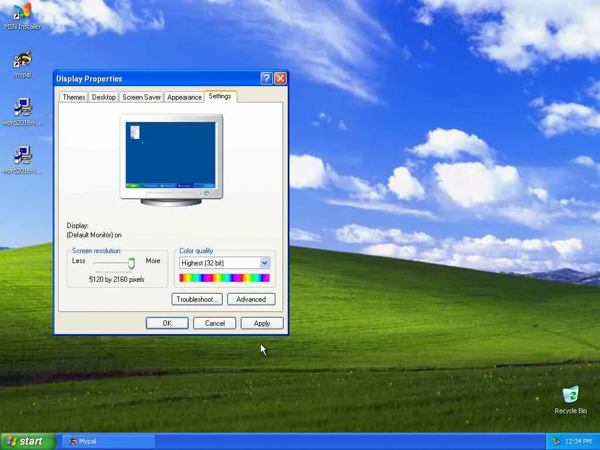
Task: Click the '(Default Monitor) on' display text
Action: (94, 235)
